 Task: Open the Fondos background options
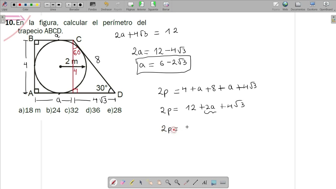coord(92,6)
